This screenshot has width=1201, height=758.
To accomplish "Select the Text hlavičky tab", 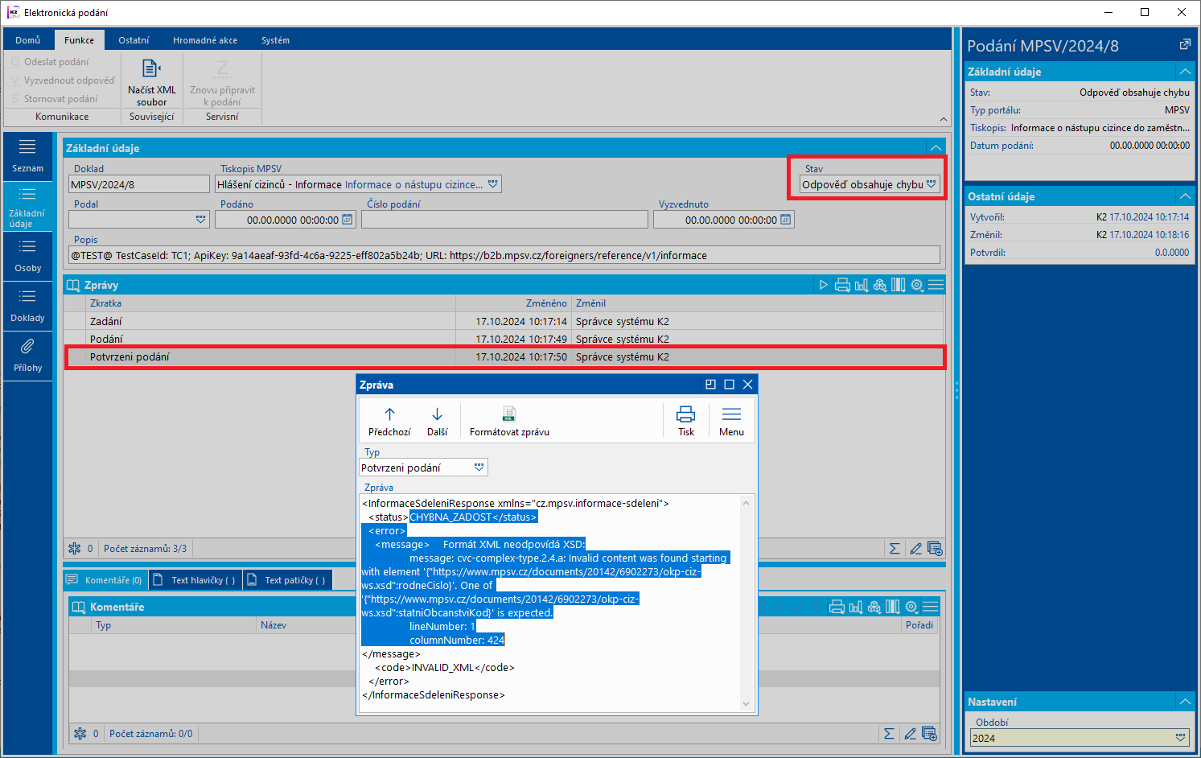I will click(196, 580).
